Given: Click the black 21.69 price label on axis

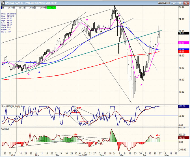Looking at the screenshot, I should pos(184,33).
